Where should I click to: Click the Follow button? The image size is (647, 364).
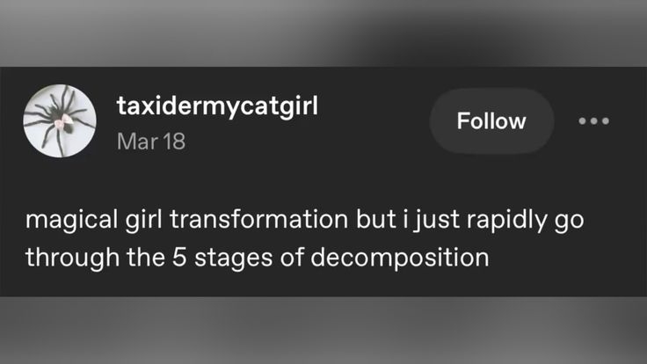pos(491,120)
